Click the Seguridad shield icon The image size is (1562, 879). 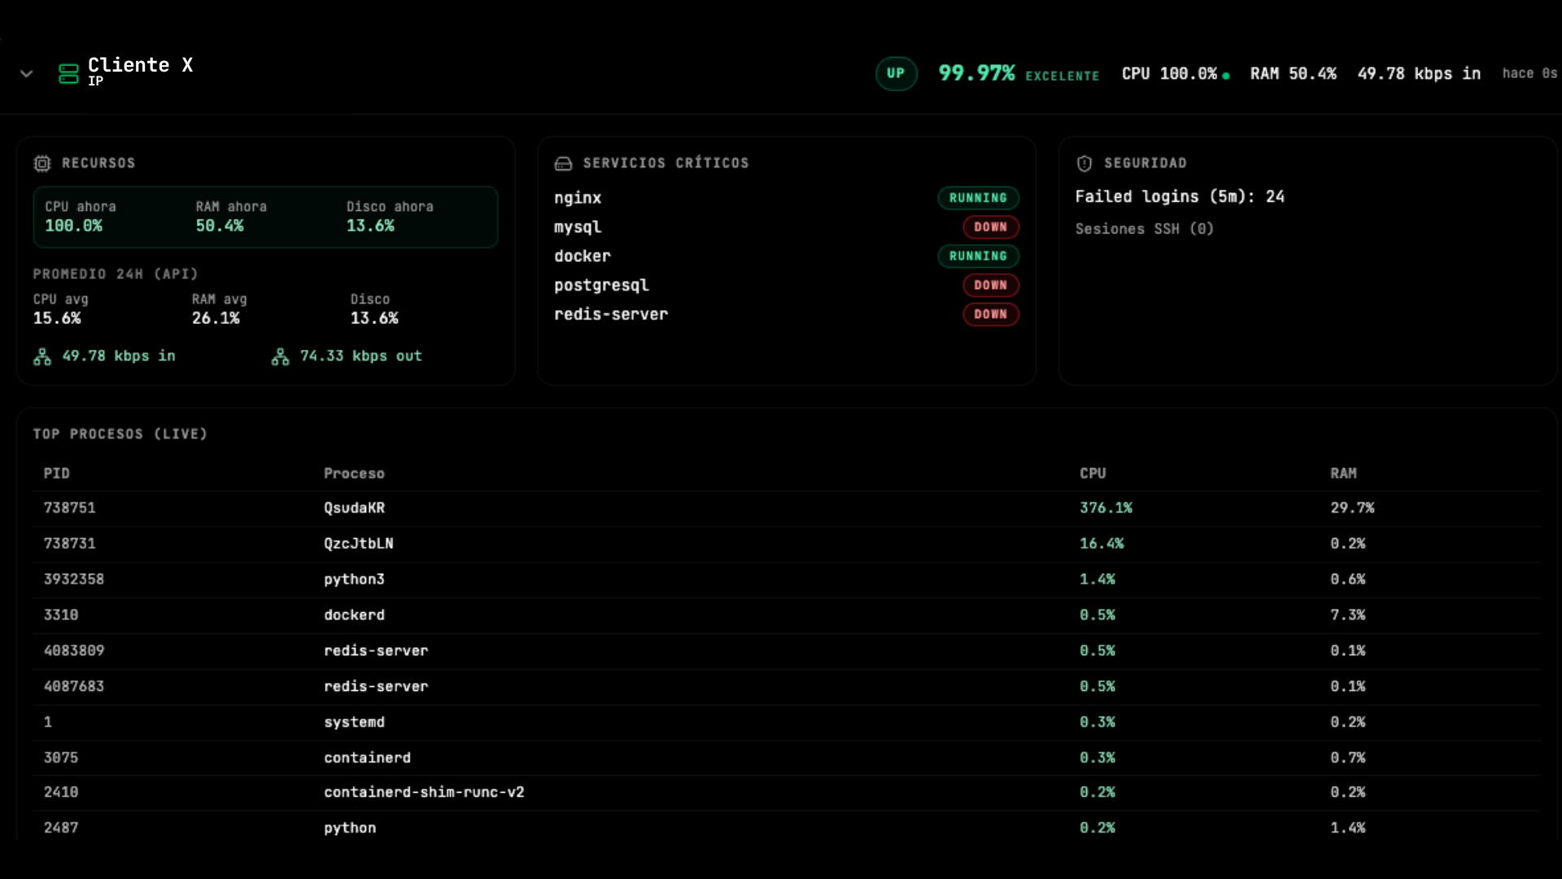1084,164
